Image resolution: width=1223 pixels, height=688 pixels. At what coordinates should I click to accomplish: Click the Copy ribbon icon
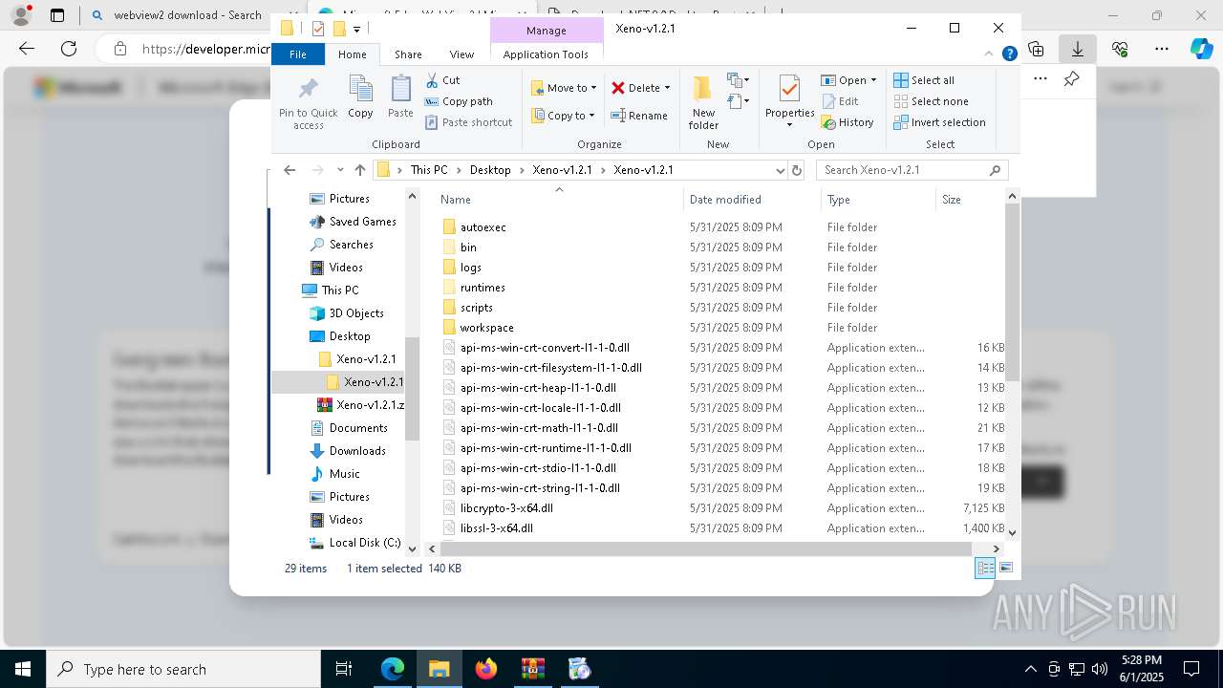click(x=360, y=97)
